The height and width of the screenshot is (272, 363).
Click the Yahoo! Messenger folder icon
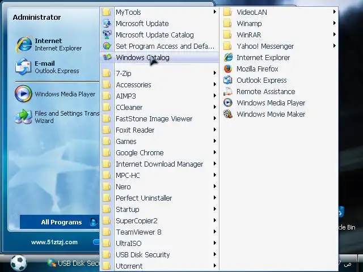(228, 46)
